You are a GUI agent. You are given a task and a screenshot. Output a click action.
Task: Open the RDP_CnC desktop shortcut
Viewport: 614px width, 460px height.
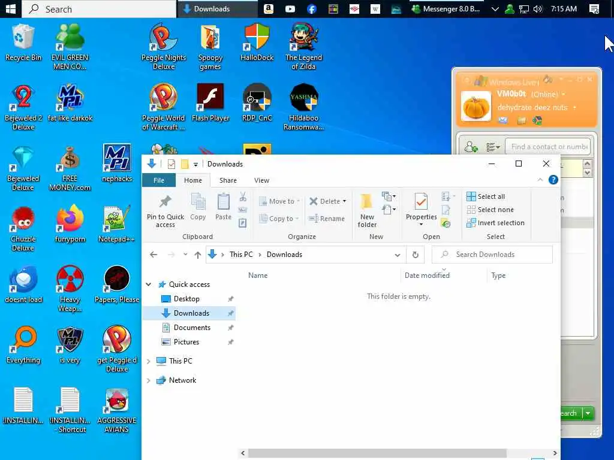pyautogui.click(x=257, y=102)
